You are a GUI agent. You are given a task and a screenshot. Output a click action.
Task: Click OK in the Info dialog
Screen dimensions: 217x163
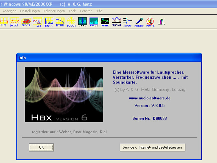(x=41, y=147)
